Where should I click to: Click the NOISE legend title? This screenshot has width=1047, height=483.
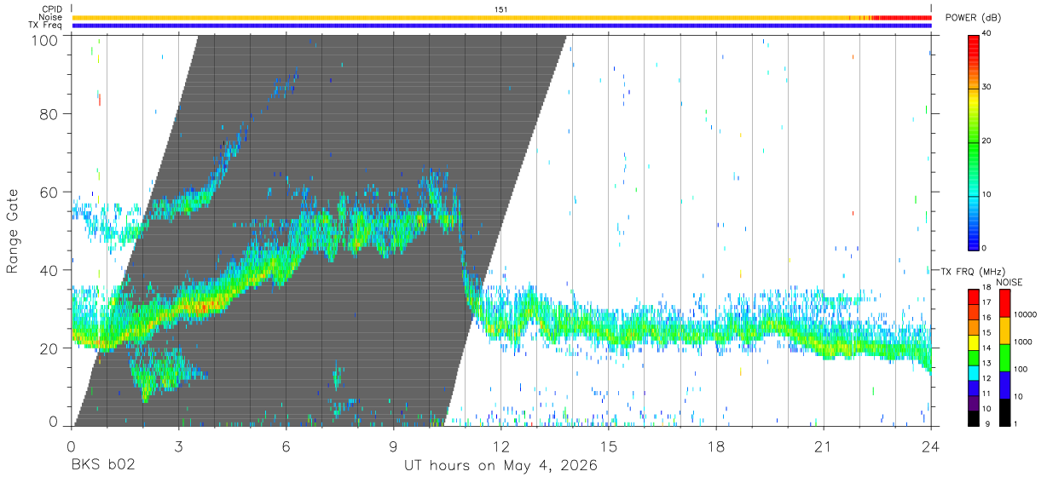(x=1009, y=282)
